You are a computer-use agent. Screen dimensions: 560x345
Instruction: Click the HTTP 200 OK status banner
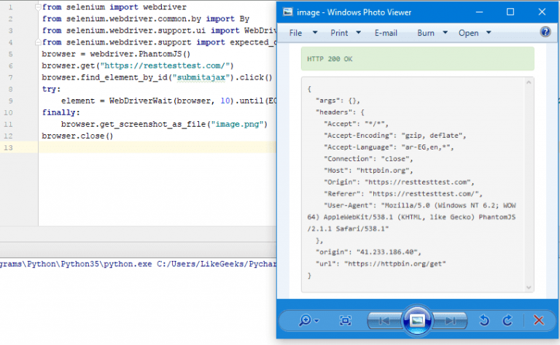point(418,59)
